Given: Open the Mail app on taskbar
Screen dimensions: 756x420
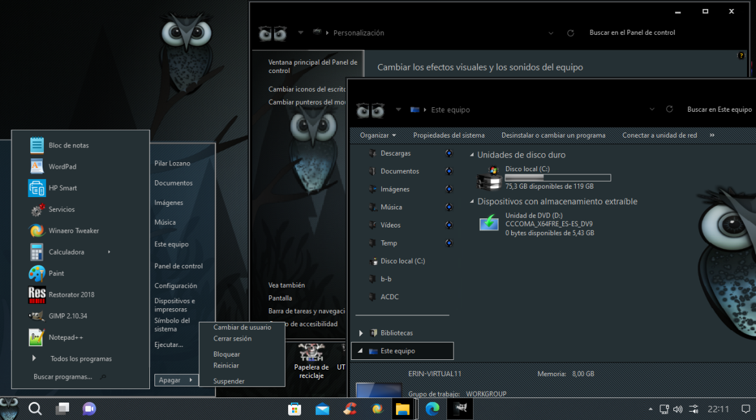Looking at the screenshot, I should (x=322, y=409).
